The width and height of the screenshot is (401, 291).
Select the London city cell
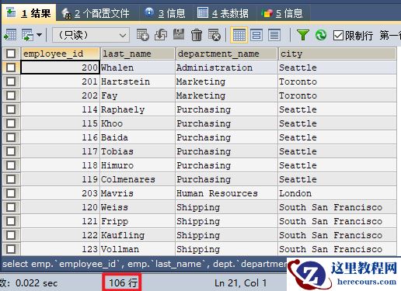pyautogui.click(x=337, y=193)
